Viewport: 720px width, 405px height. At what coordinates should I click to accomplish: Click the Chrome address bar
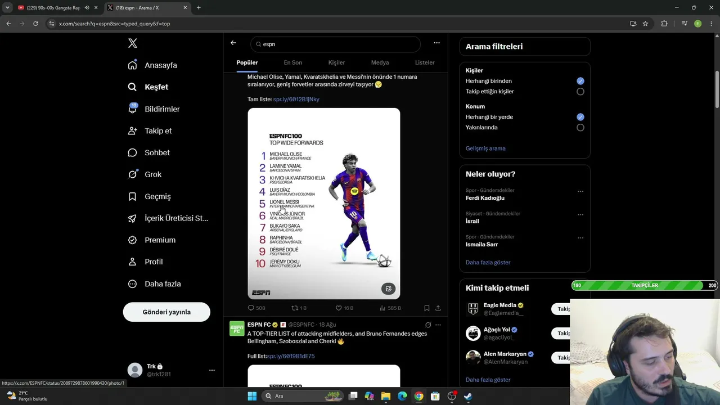pos(337,24)
